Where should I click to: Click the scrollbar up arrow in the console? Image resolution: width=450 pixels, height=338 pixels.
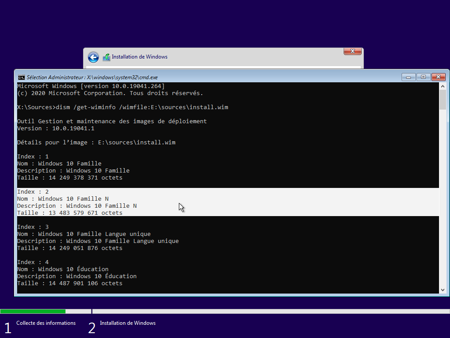pos(443,86)
